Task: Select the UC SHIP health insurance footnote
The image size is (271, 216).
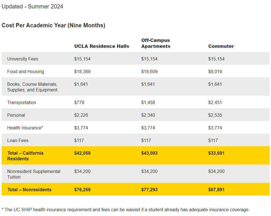Action: pos(125,210)
